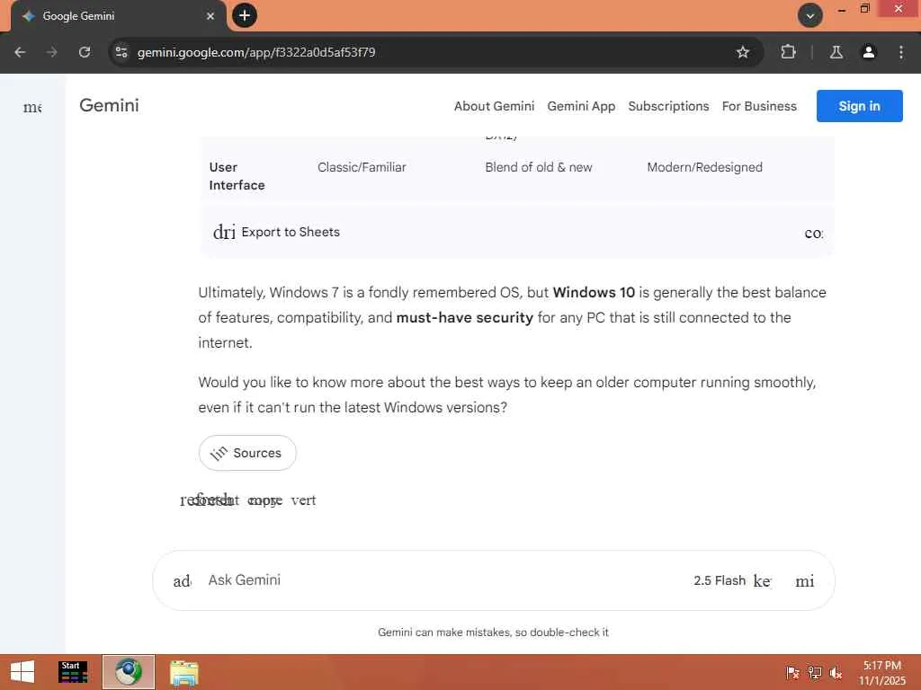Open the Start menu app in taskbar

click(x=73, y=672)
